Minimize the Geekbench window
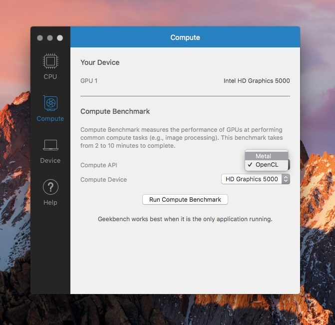This screenshot has width=335, height=325. 50,38
